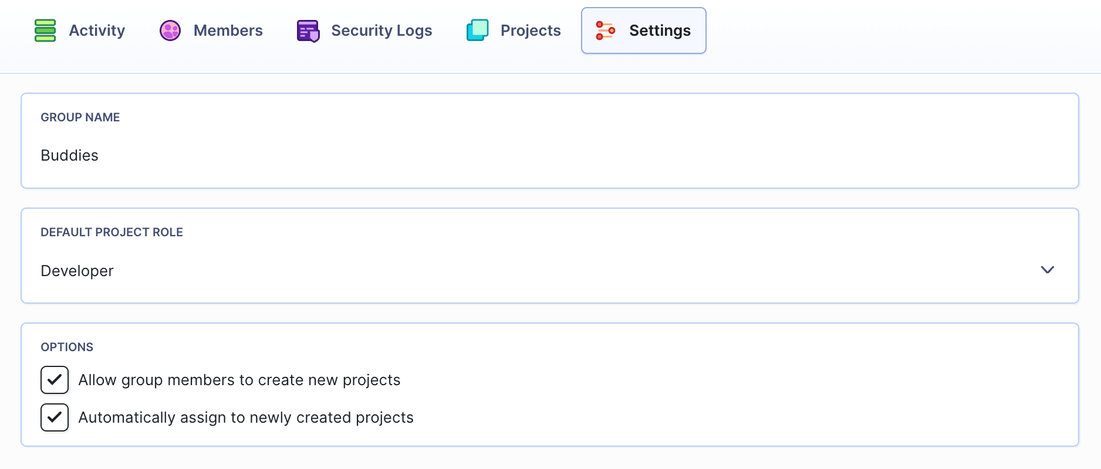Click the 'Allow group members to create' label
This screenshot has height=469, width=1101.
[239, 380]
